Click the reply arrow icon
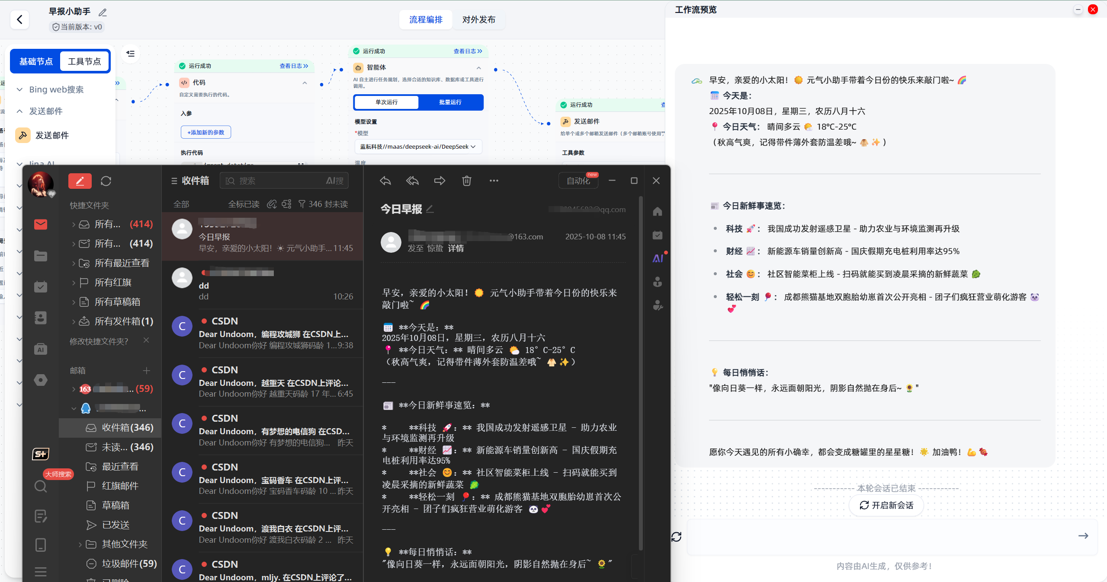 [x=385, y=181]
